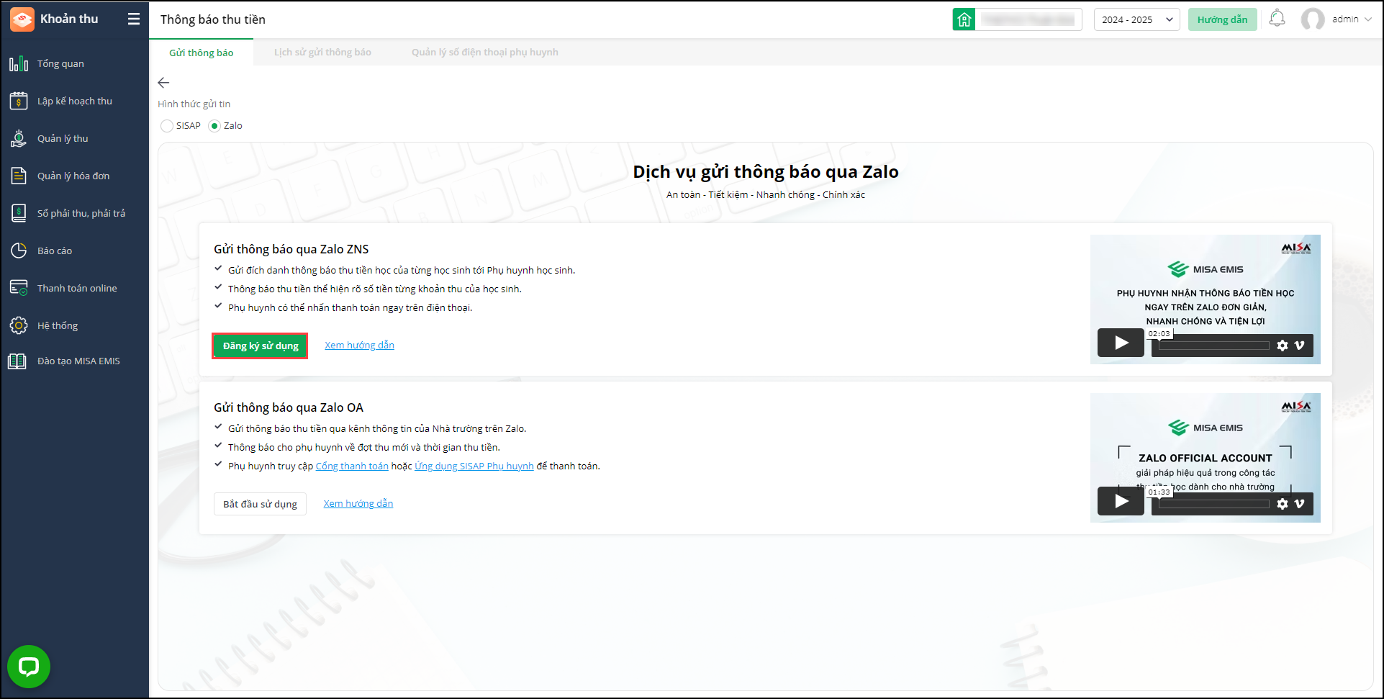Viewport: 1384px width, 699px height.
Task: Click the Bắt đầu sử dụng button
Action: (260, 504)
